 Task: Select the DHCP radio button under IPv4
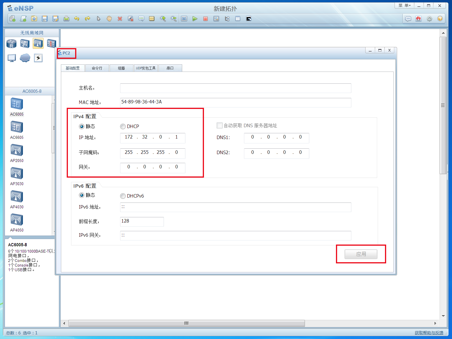click(123, 127)
